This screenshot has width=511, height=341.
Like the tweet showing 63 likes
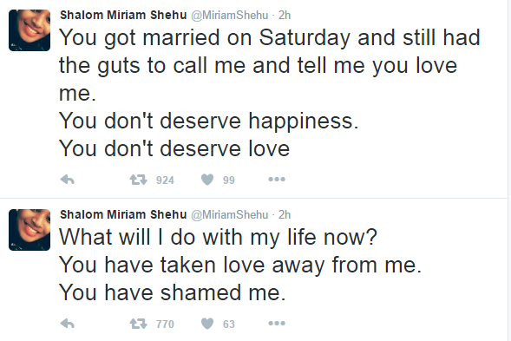click(x=207, y=324)
